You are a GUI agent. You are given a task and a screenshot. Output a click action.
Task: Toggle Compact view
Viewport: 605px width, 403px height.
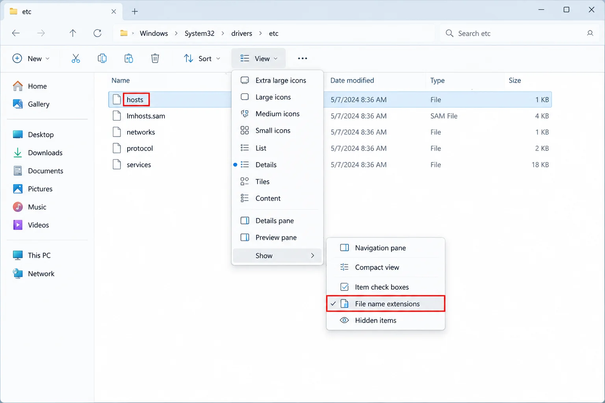386,267
